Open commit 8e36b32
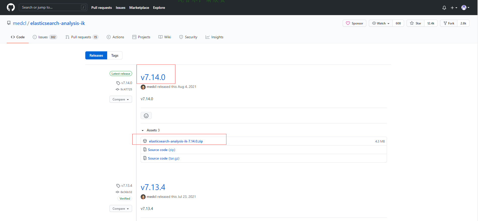This screenshot has width=478, height=221. [x=124, y=192]
